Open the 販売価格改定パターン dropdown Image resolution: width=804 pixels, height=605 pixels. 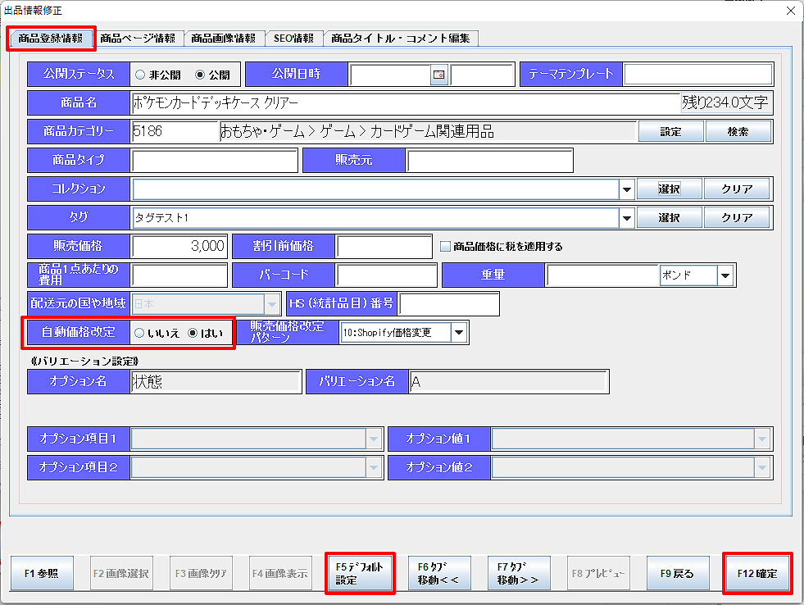click(x=459, y=333)
